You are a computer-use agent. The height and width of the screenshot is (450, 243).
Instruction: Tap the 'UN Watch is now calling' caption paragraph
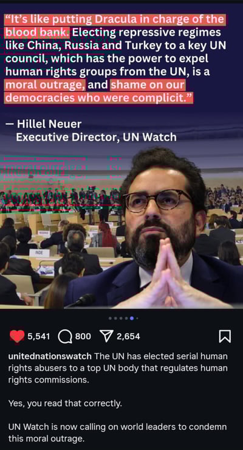(x=117, y=432)
